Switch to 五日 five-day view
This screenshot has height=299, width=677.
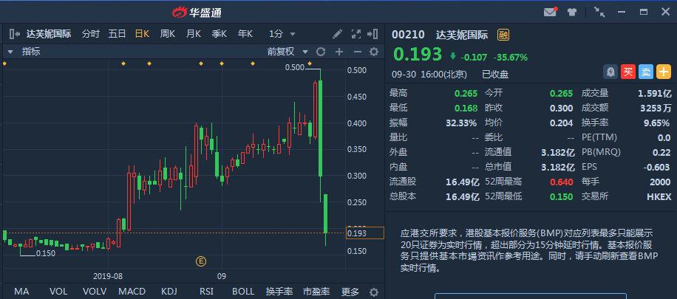coord(117,34)
